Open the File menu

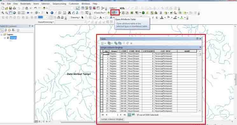click(x=3, y=4)
